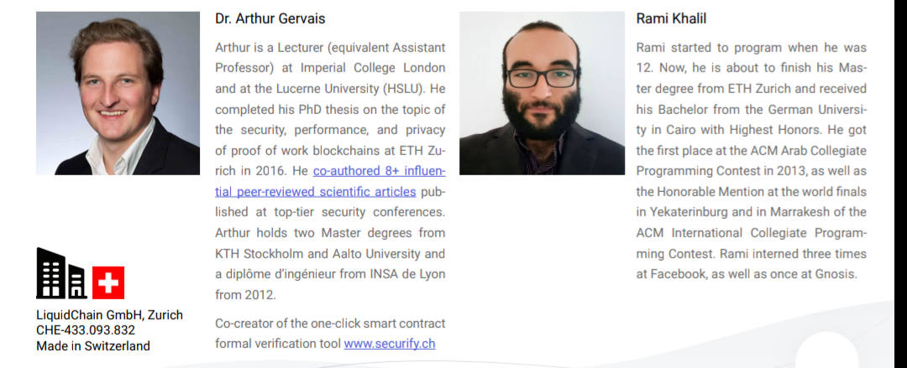Click the CHE-433.093.832 registration number

coord(86,330)
